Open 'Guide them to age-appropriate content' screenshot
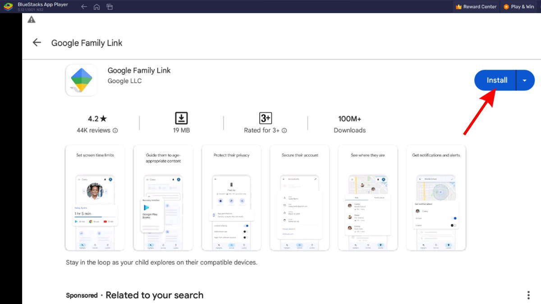This screenshot has height=304, width=541. coord(163,198)
